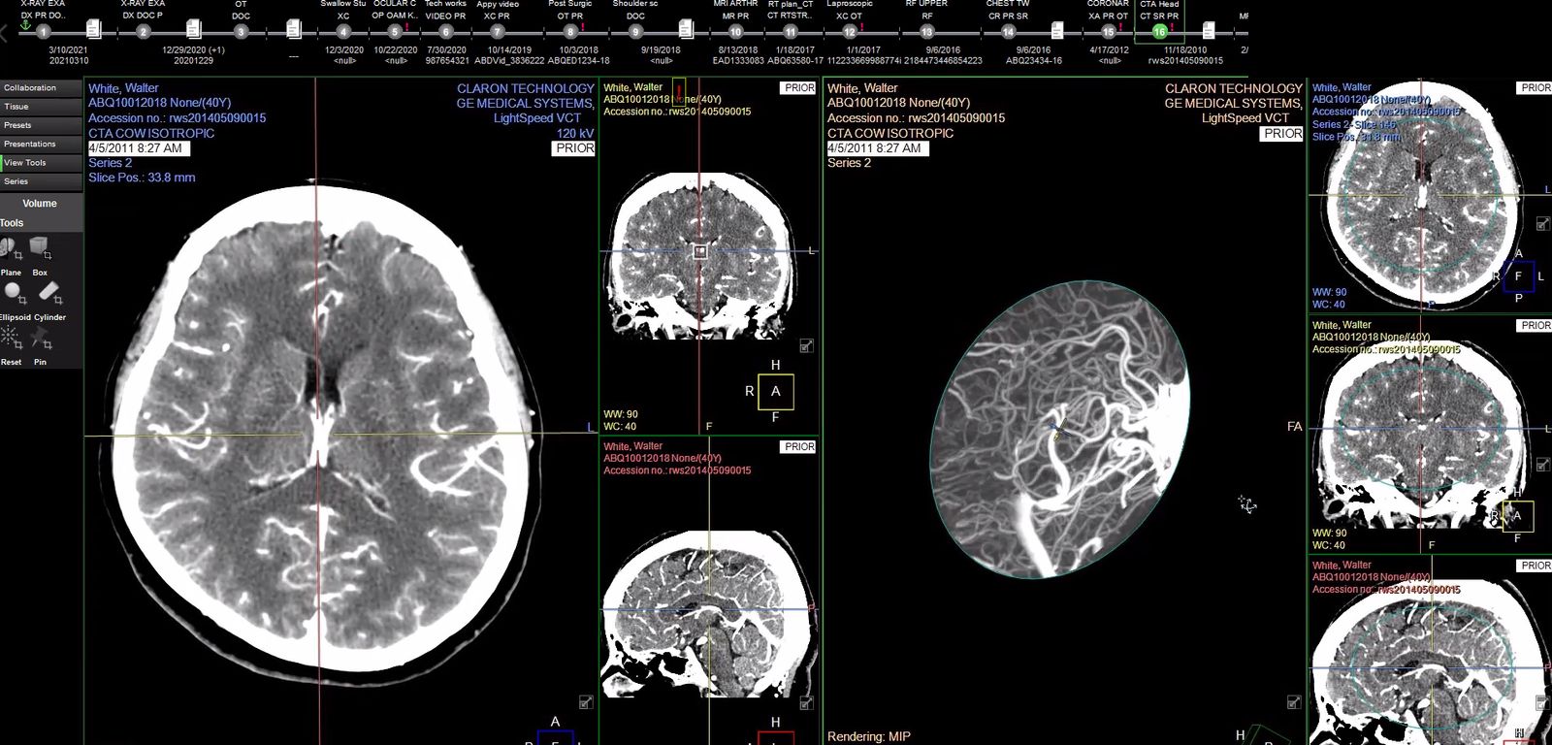Click PRIOR label in the main axial viewport
The height and width of the screenshot is (745, 1552).
coord(574,148)
